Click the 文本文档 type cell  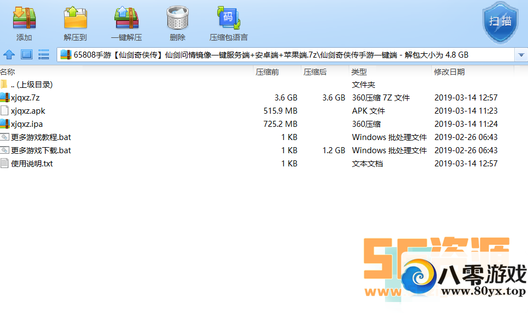tap(367, 164)
